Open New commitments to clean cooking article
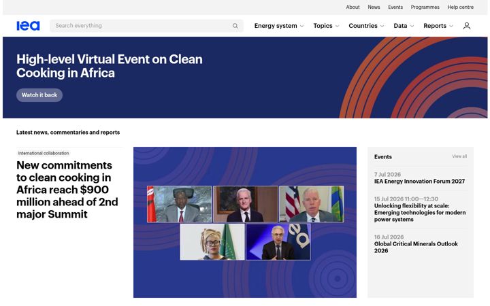Screen dimensions: 490x306 [67, 190]
